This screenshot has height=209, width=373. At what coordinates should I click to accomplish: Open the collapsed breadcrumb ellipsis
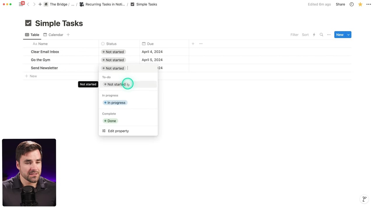point(73,4)
